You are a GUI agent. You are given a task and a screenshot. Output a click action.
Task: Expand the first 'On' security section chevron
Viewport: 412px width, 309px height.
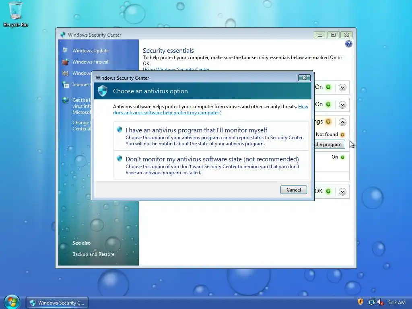(x=342, y=87)
